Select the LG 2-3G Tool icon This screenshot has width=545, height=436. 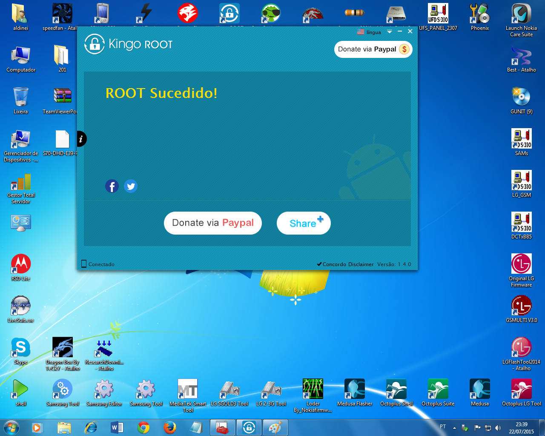pyautogui.click(x=271, y=393)
